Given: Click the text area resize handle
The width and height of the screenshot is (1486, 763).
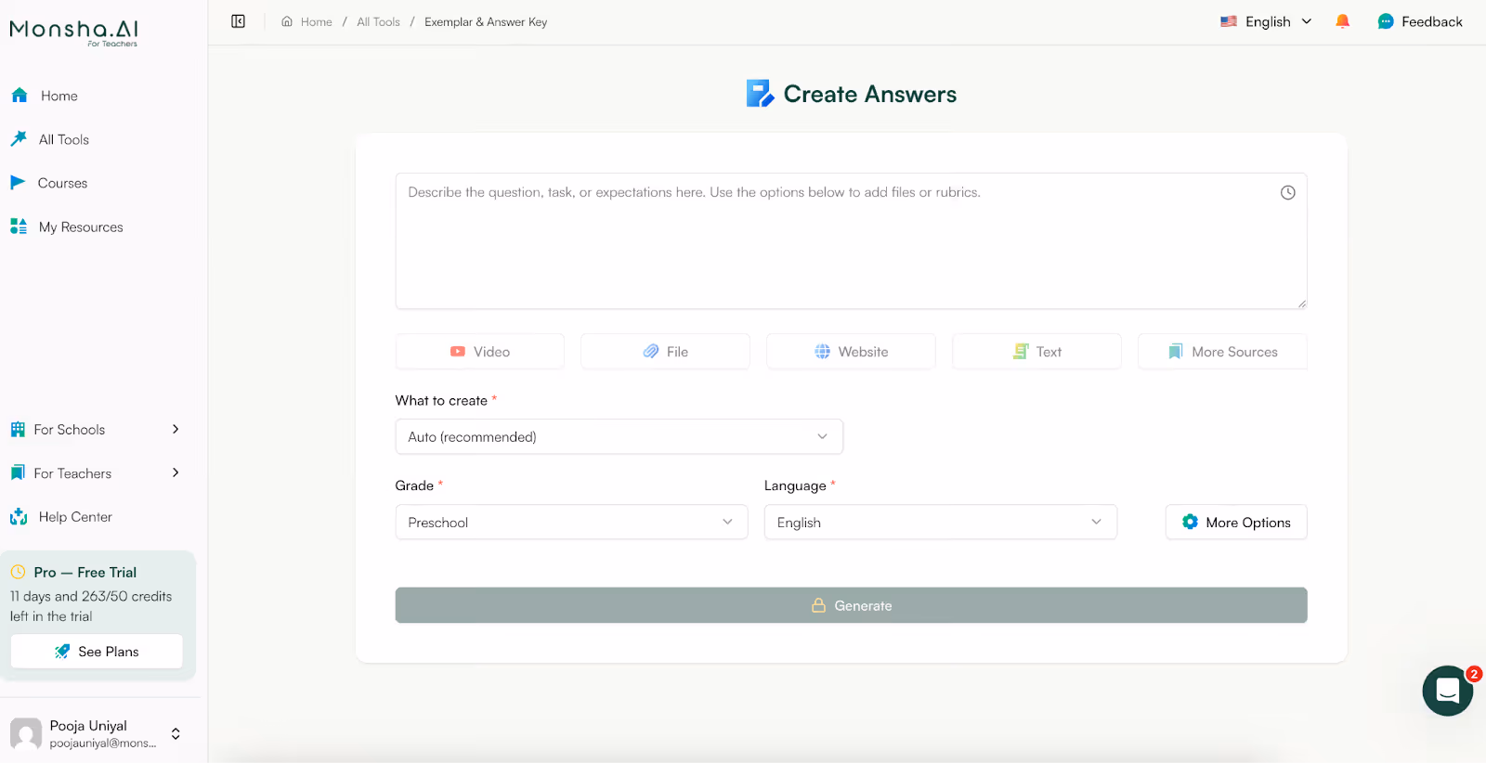Looking at the screenshot, I should tap(1302, 304).
